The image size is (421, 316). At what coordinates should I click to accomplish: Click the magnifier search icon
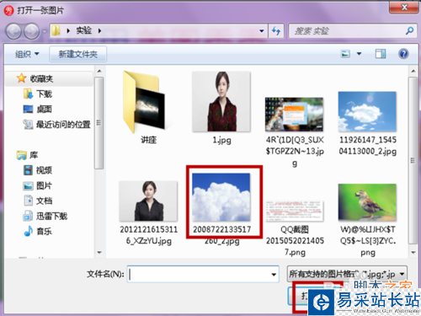410,30
